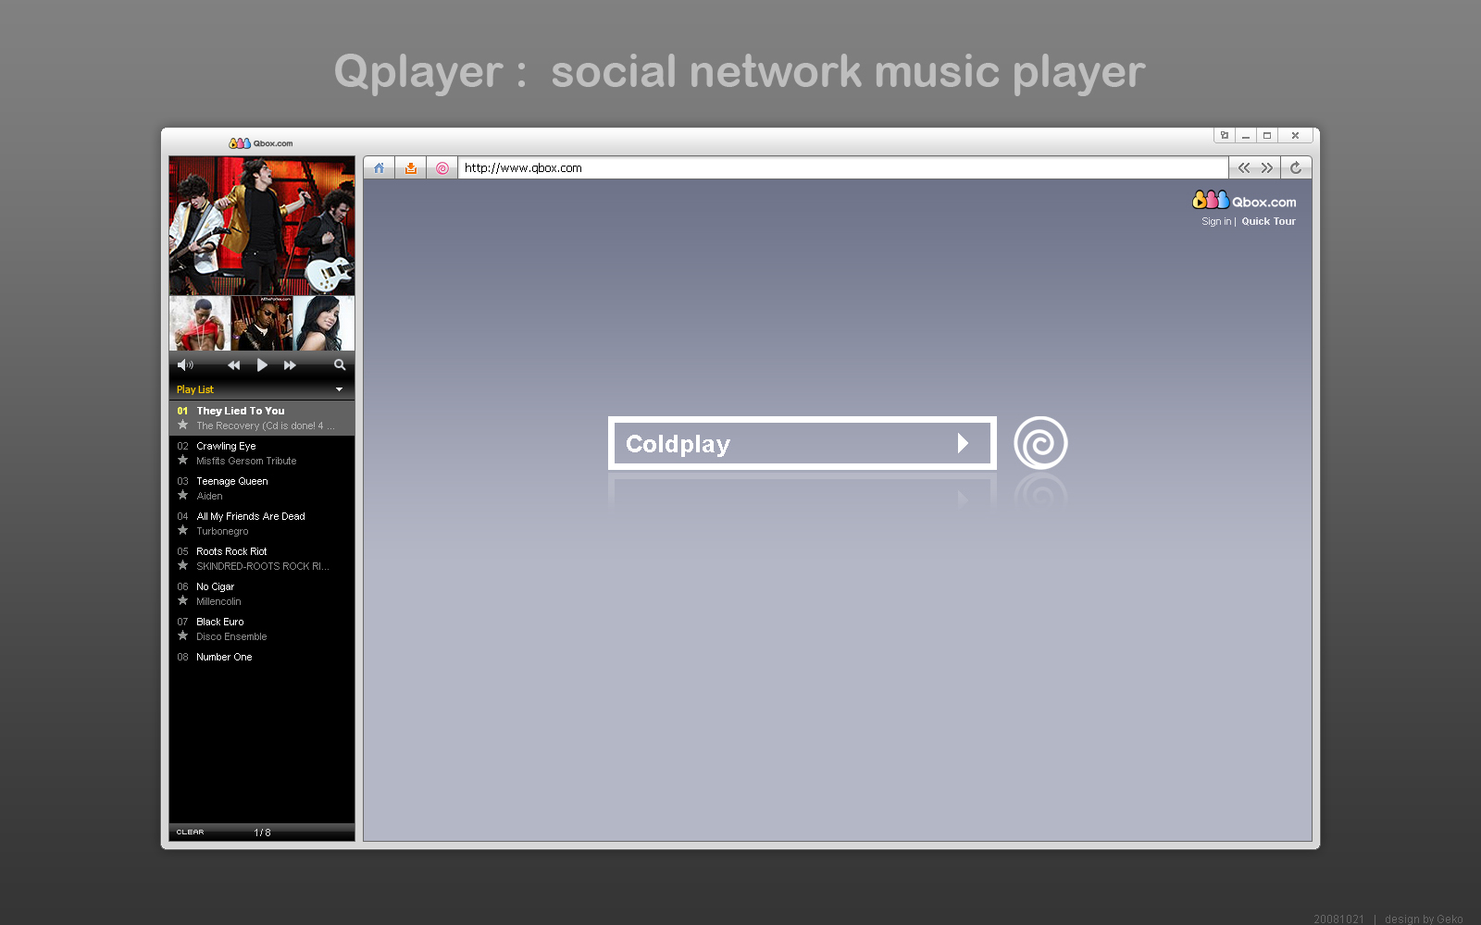Click the pink swirl toolbar icon

(x=442, y=168)
